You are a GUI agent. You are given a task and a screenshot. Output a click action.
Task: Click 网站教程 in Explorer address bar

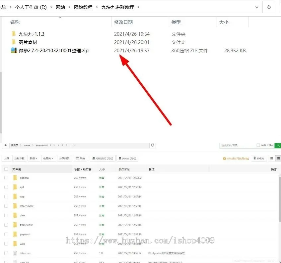coord(83,7)
